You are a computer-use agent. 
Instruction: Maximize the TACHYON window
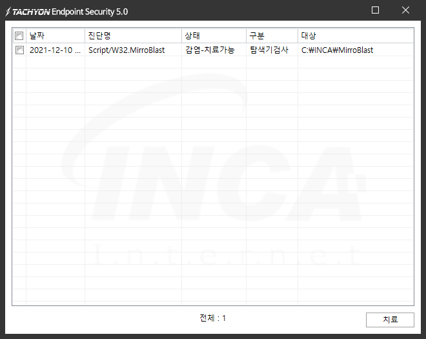pyautogui.click(x=375, y=10)
